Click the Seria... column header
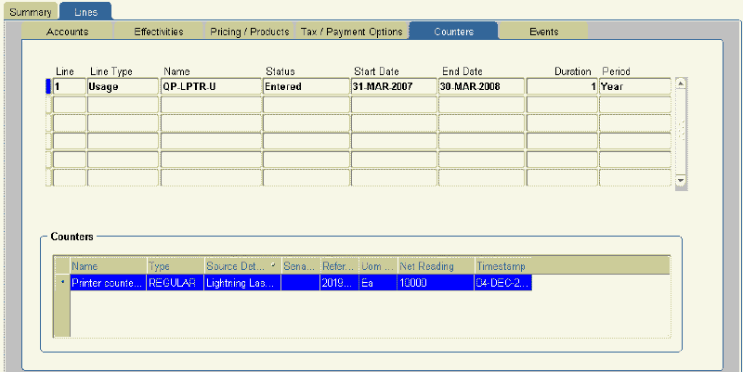 coord(301,266)
